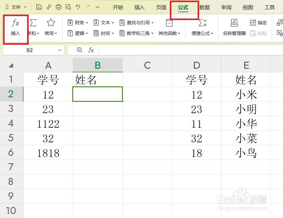Select row 1 header
283x218 pixels.
click(x=11, y=79)
